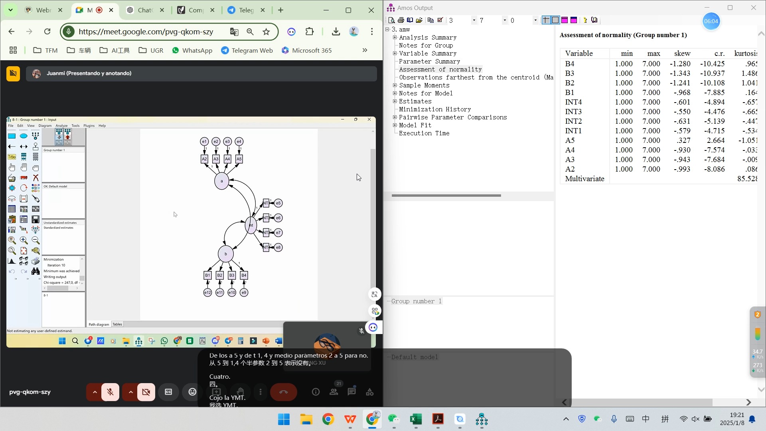Image resolution: width=766 pixels, height=431 pixels.
Task: Click scroll right arrow at bottom of Amos Output
Action: coord(748,402)
